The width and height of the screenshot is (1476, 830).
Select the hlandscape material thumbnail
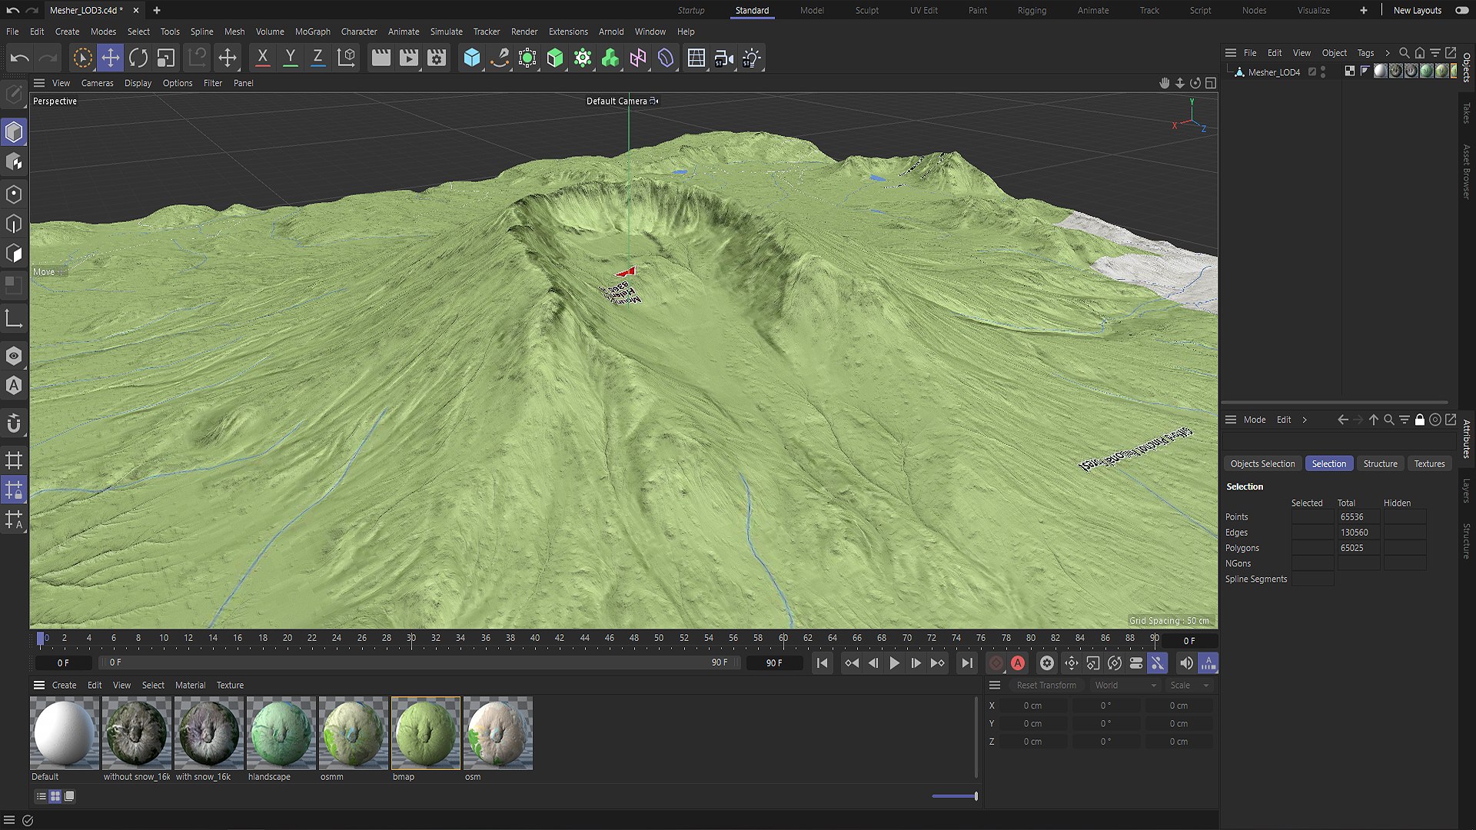[x=281, y=733]
